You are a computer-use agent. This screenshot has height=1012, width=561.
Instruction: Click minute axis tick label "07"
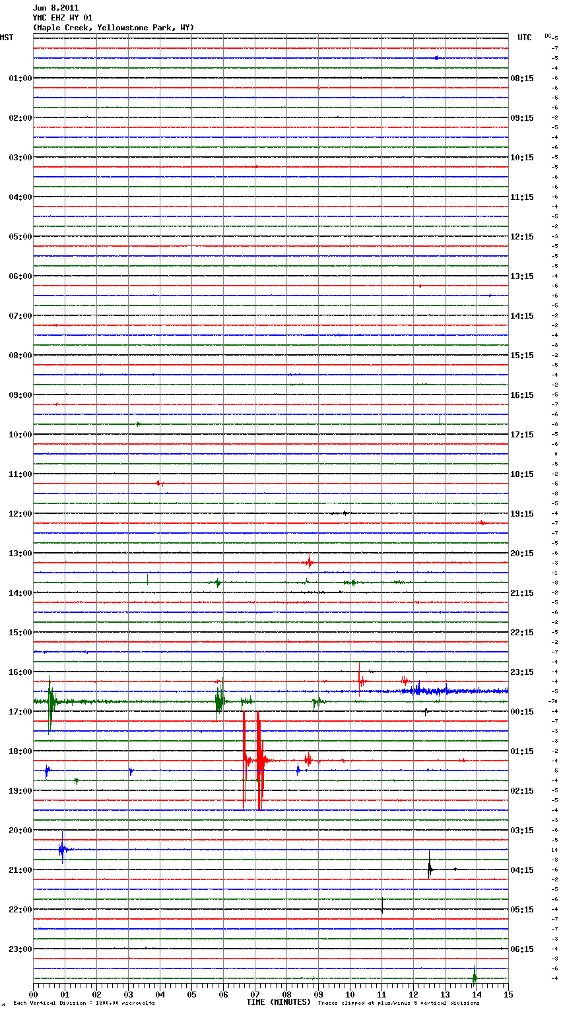255,994
